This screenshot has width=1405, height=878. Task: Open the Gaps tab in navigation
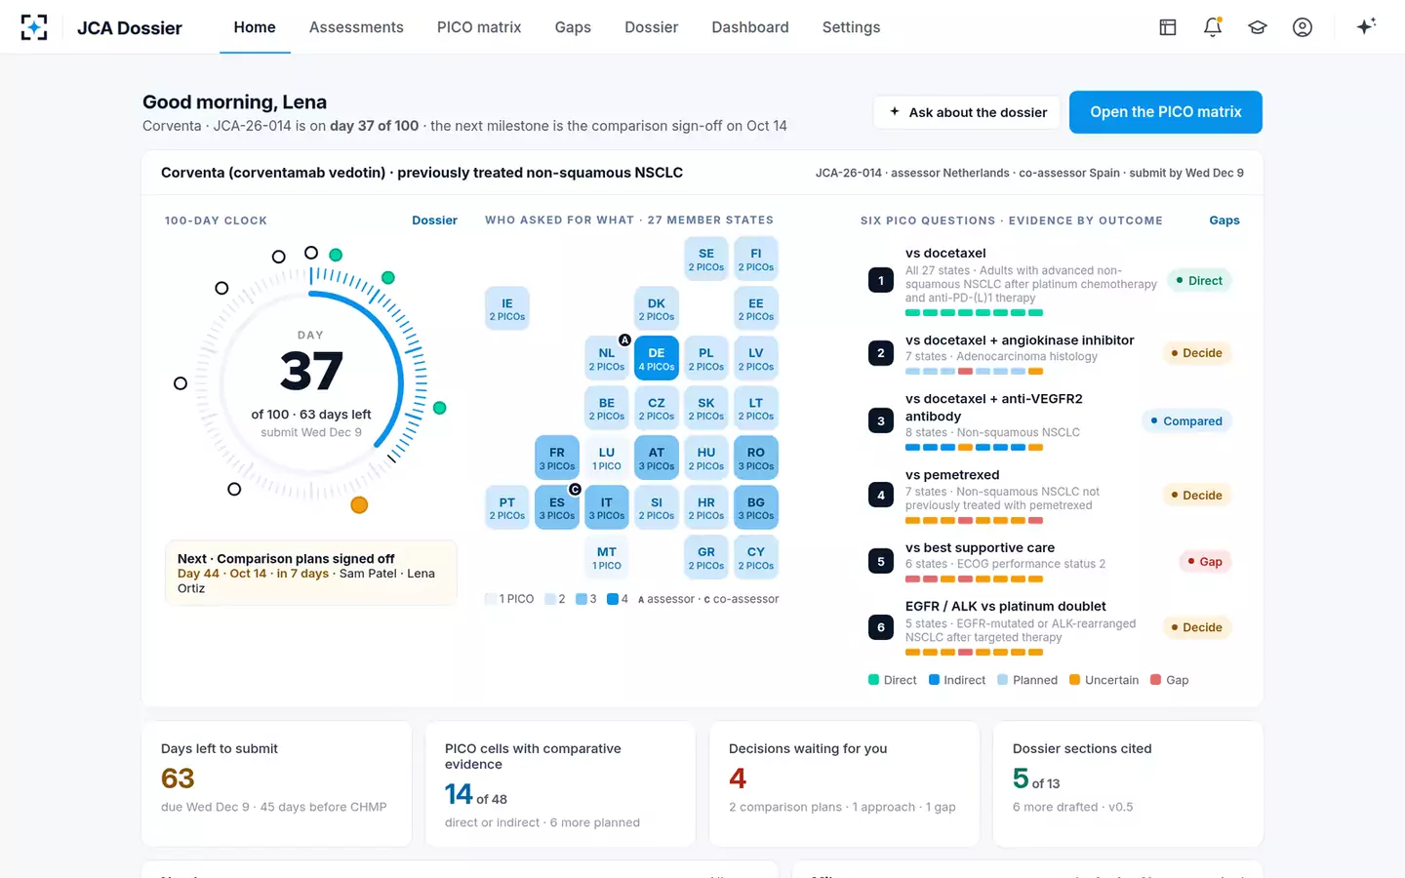[x=573, y=27]
